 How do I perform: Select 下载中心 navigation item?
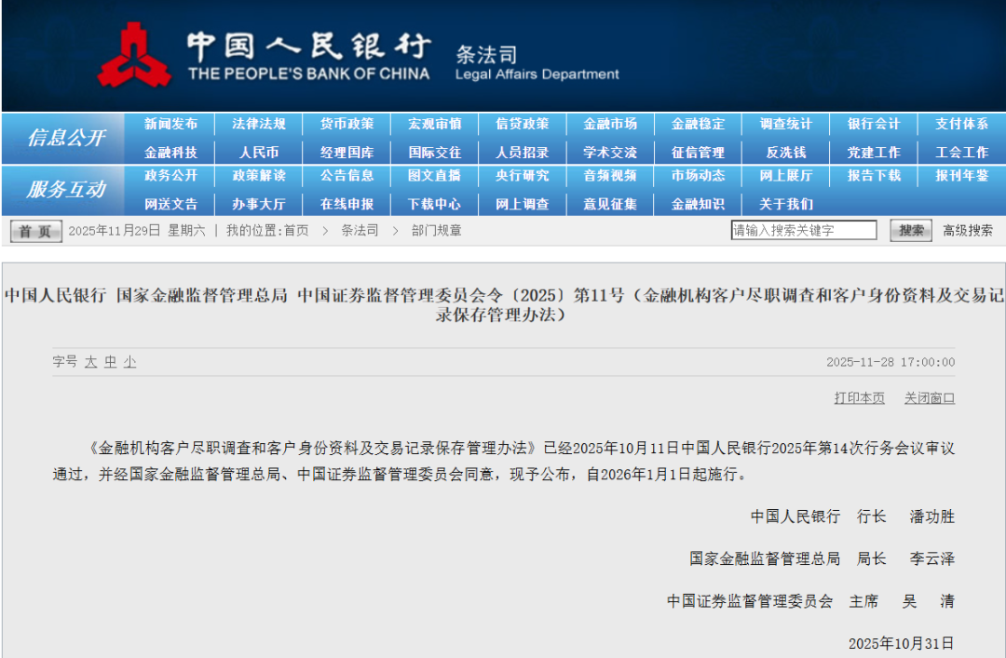(434, 205)
